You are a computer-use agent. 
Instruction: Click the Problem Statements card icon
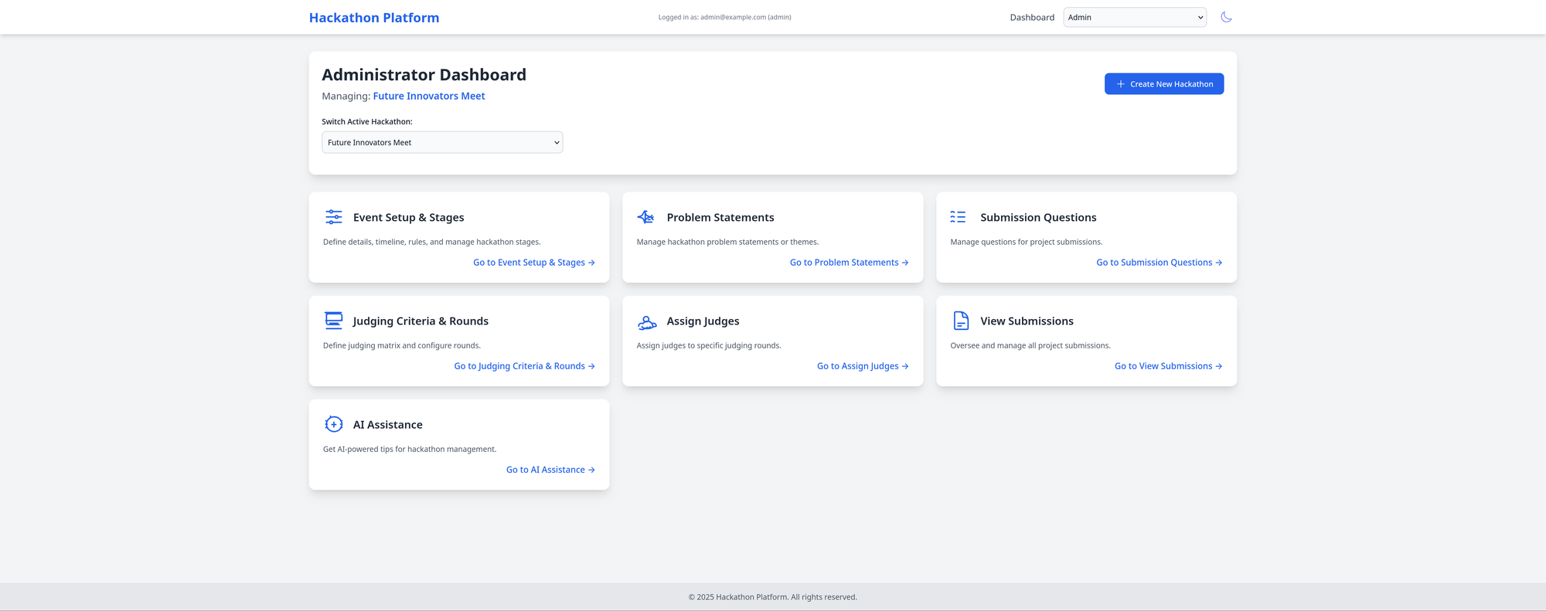tap(646, 217)
